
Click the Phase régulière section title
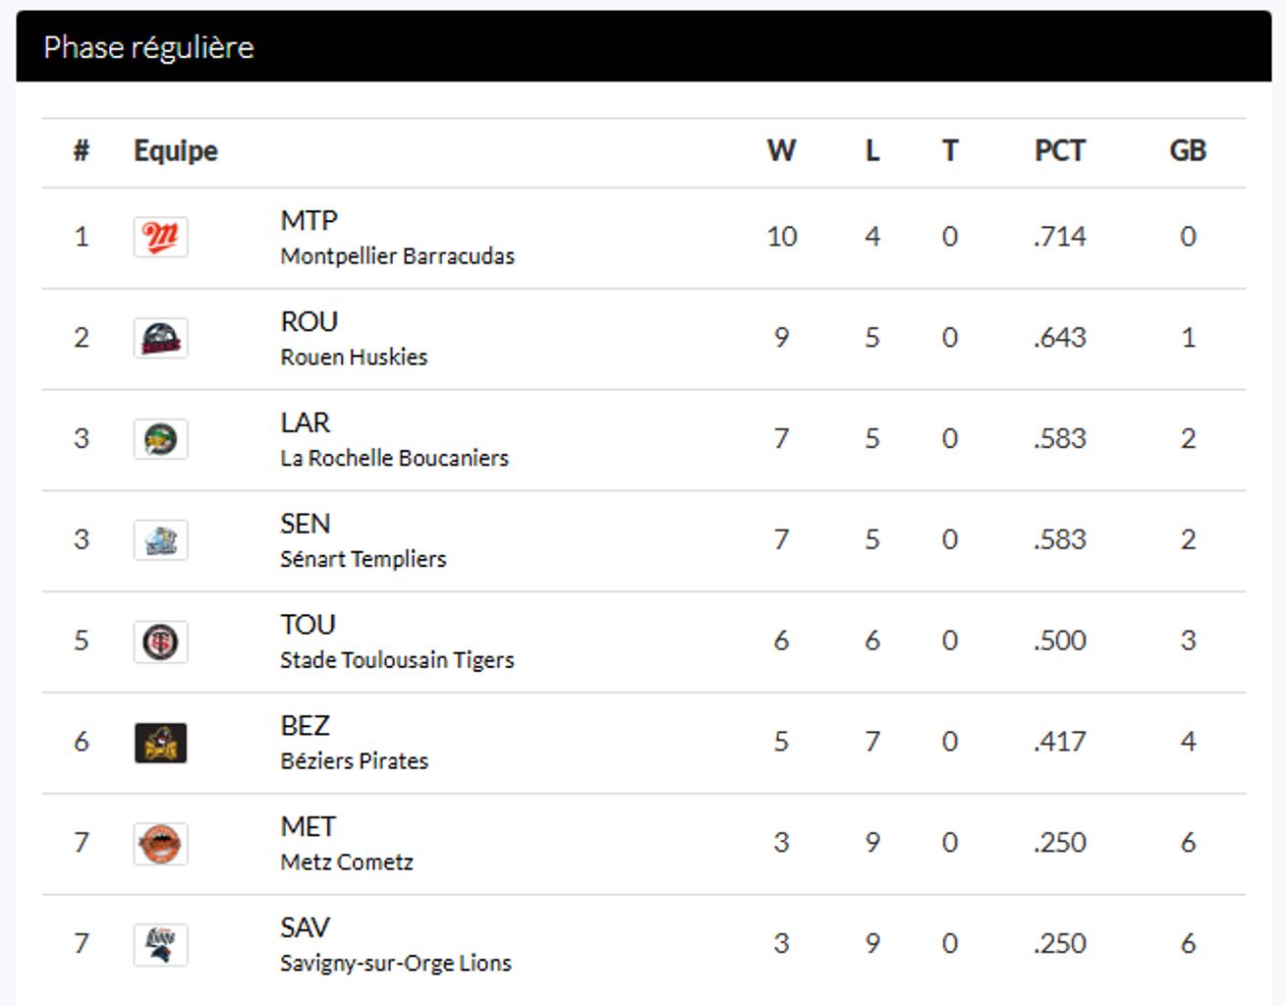tap(149, 47)
